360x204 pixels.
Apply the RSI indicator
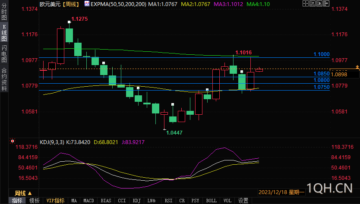point(168,201)
